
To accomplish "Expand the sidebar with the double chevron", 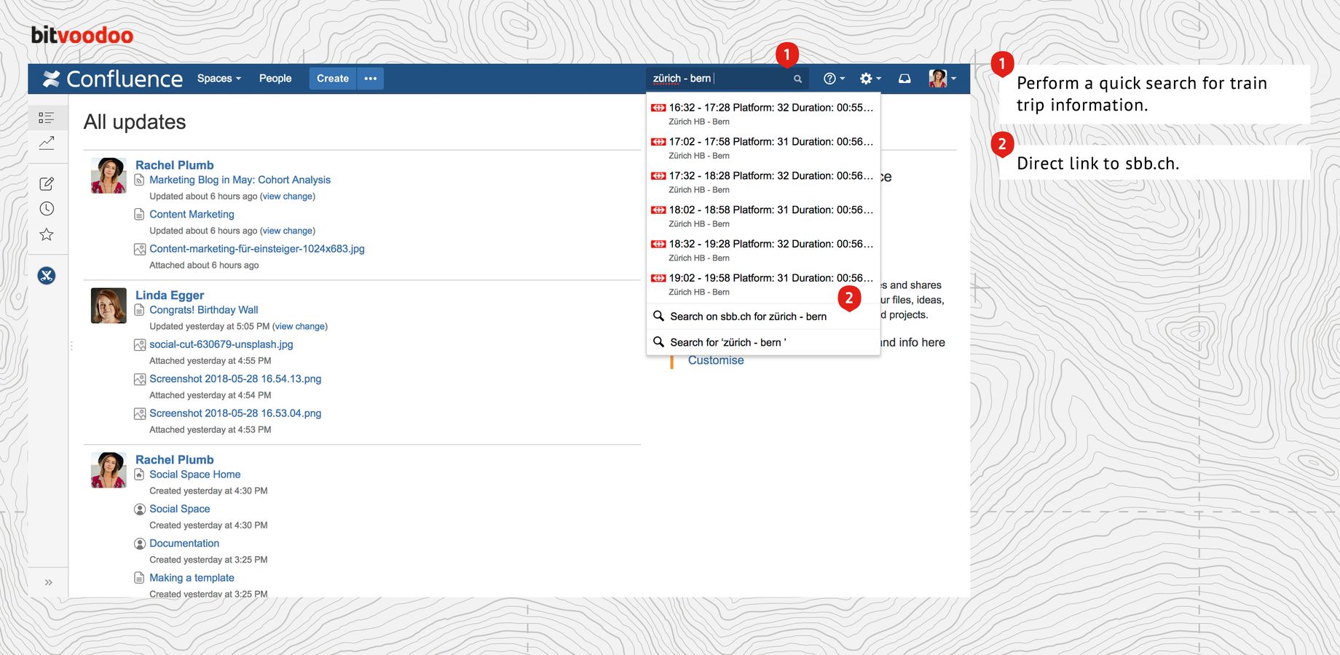I will click(x=48, y=582).
